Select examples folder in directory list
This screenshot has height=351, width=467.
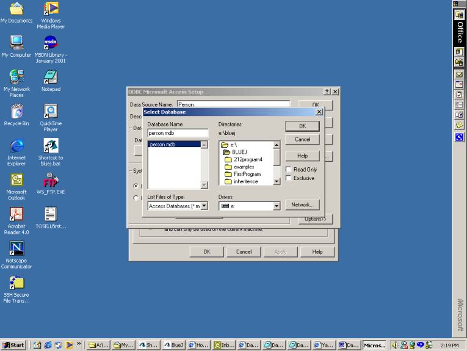pos(239,167)
